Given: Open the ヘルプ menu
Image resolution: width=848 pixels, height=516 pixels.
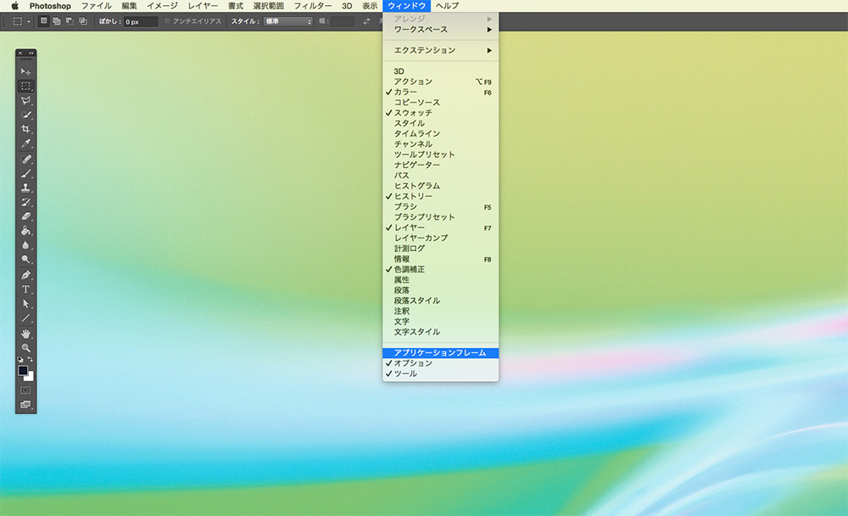Looking at the screenshot, I should point(447,6).
